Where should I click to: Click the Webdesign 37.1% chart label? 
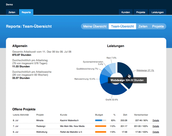(145, 70)
